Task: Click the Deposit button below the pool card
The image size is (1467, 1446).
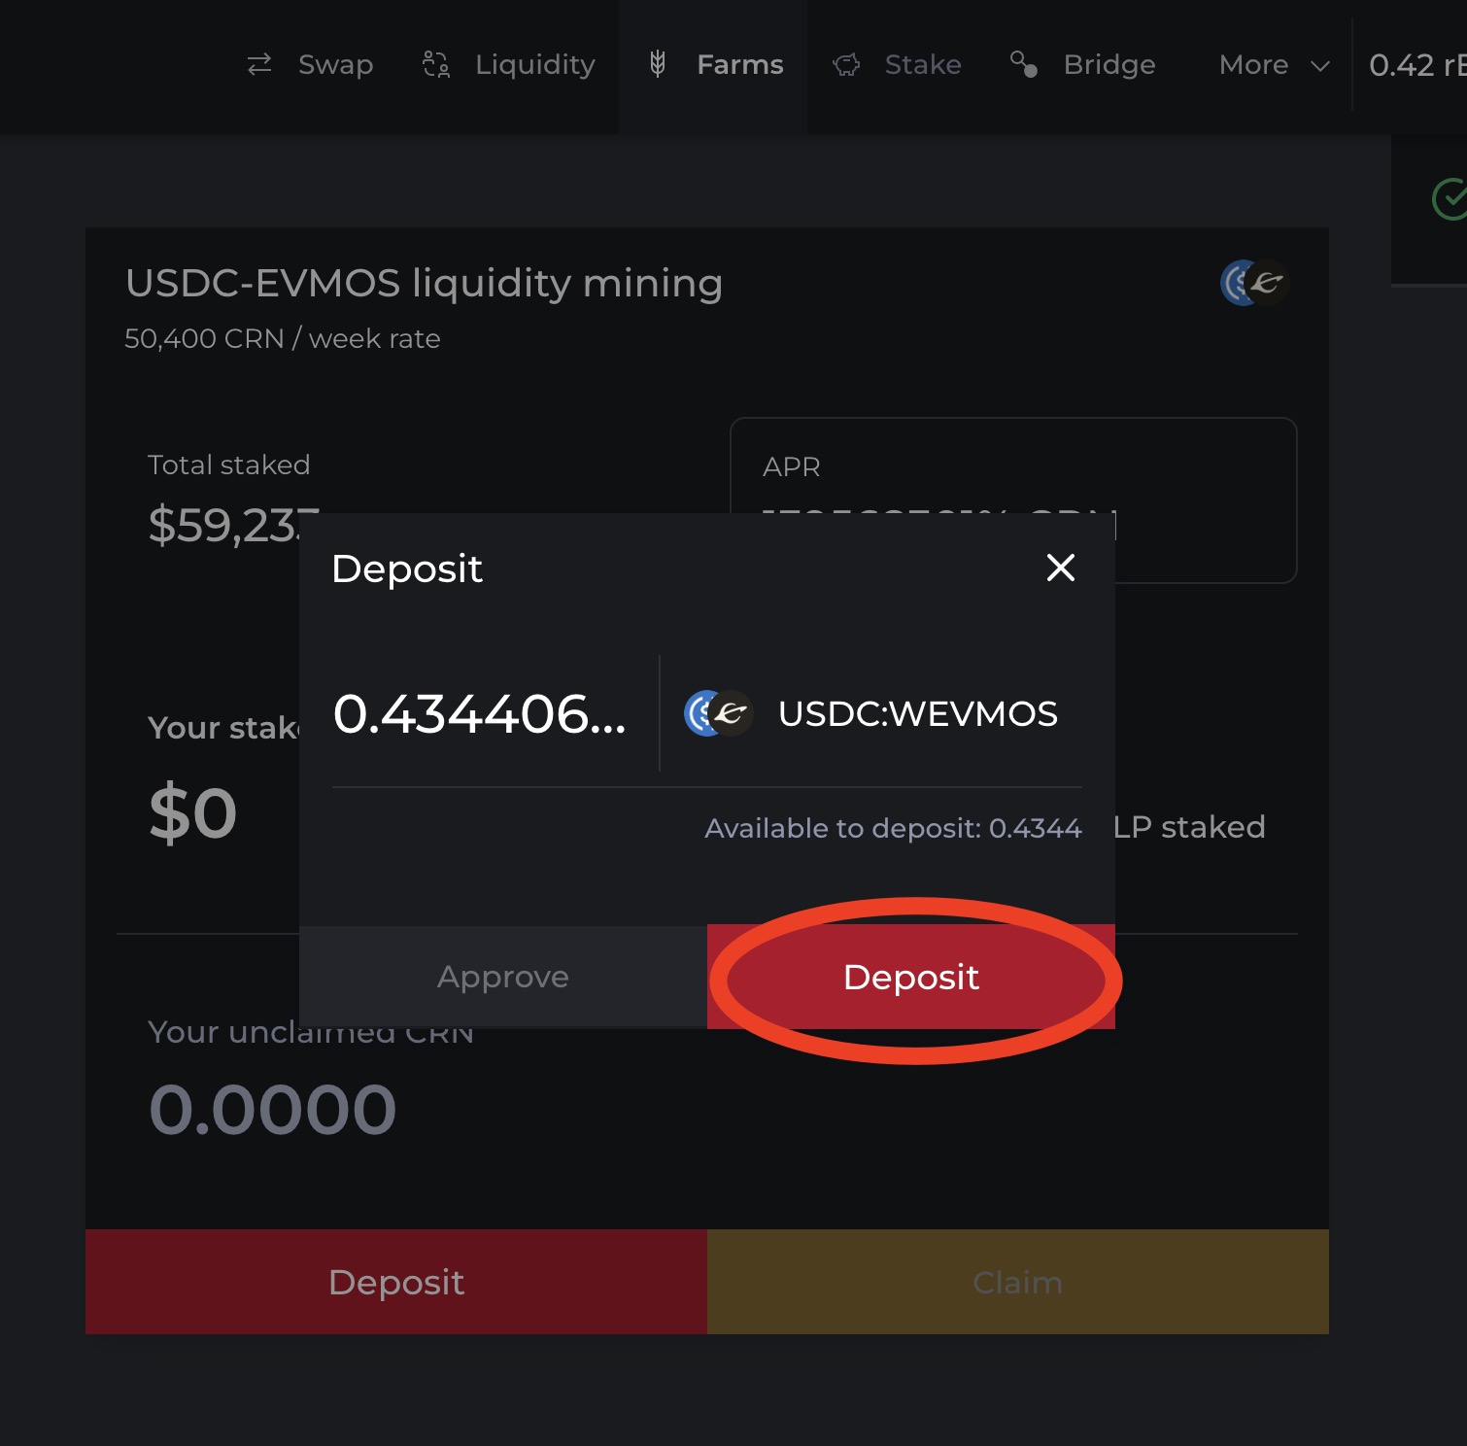Action: (x=396, y=1282)
